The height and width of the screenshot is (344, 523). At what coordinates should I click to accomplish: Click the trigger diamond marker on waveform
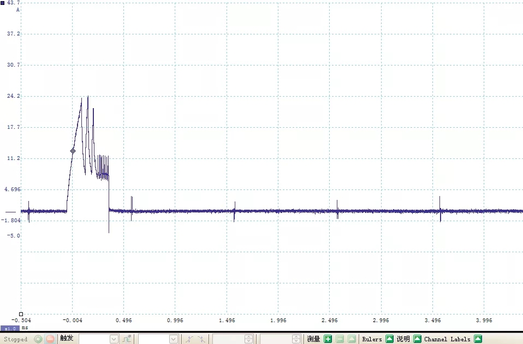tap(73, 151)
